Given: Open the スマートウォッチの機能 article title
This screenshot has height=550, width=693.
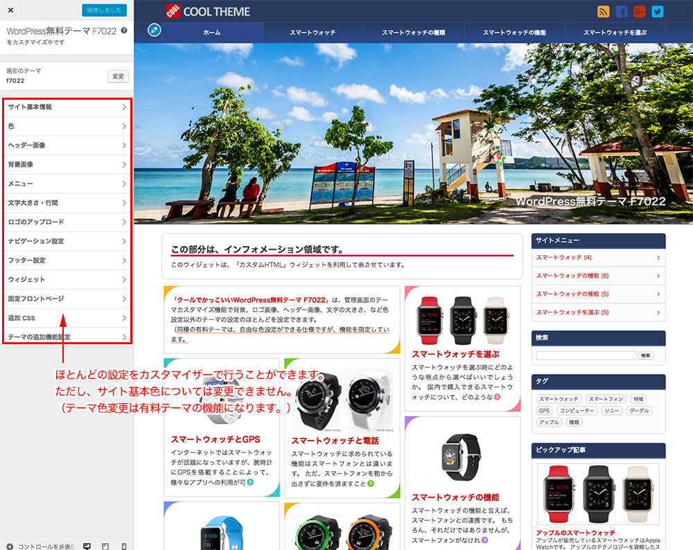Looking at the screenshot, I should [456, 497].
